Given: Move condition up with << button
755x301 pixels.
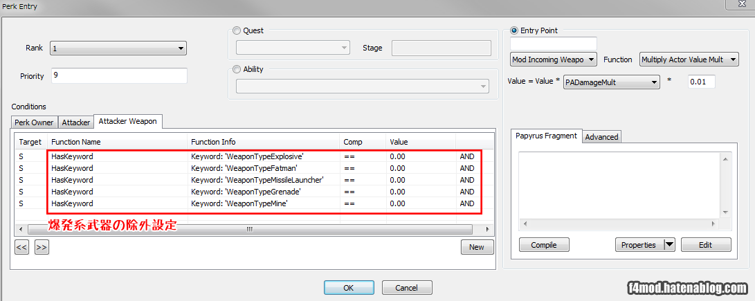Looking at the screenshot, I should pos(21,248).
